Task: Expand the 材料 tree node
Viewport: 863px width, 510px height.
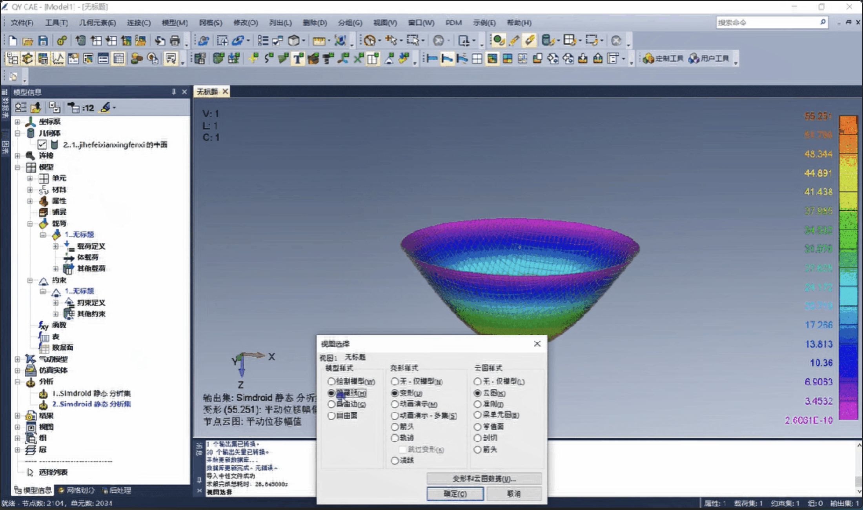Action: [x=30, y=190]
